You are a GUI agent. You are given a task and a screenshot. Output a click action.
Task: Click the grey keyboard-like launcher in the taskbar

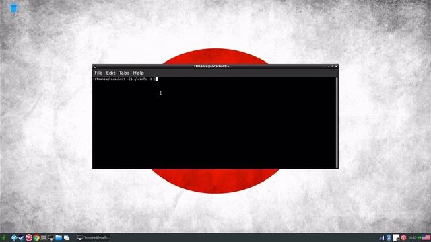[44, 237]
